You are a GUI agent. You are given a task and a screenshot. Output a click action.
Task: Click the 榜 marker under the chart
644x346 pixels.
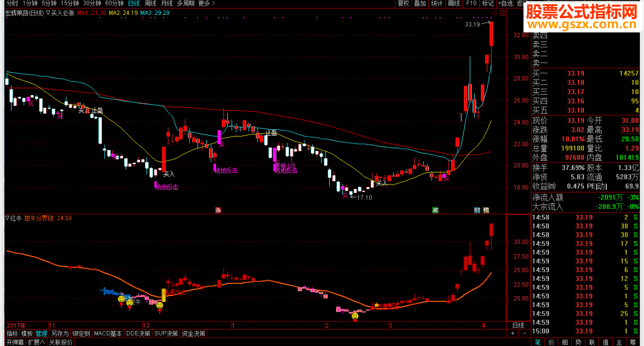pyautogui.click(x=486, y=210)
